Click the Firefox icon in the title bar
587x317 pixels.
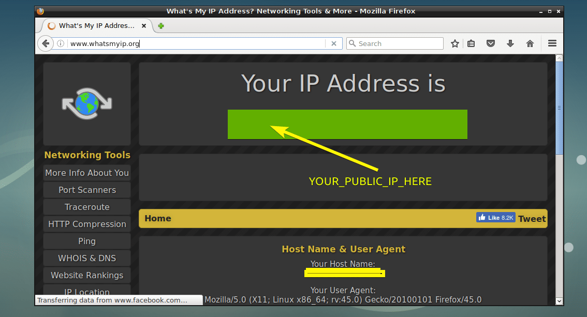(40, 11)
